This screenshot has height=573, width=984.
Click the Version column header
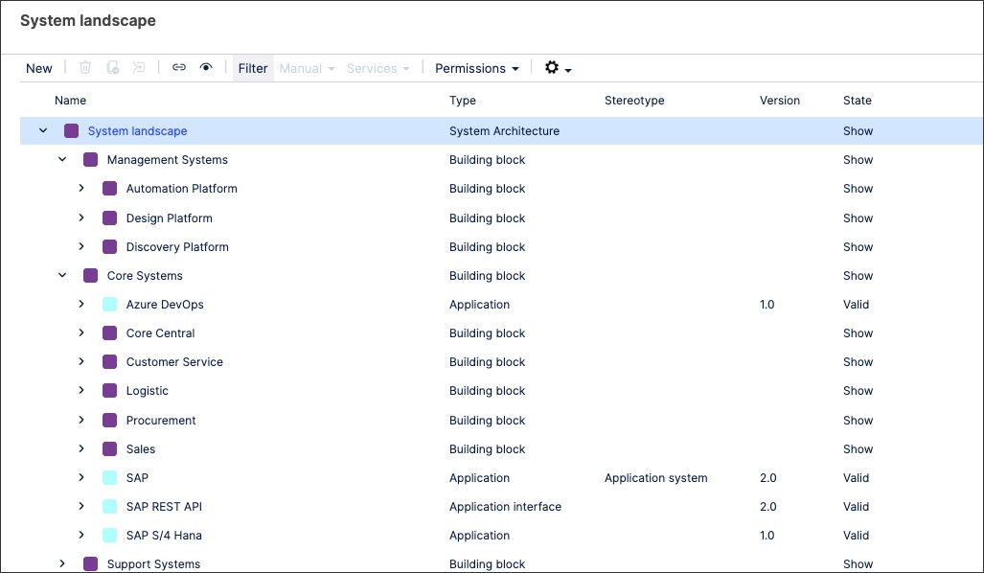tap(779, 101)
